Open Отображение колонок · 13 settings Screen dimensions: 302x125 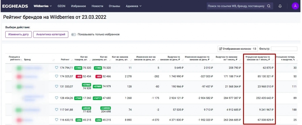click(237, 49)
